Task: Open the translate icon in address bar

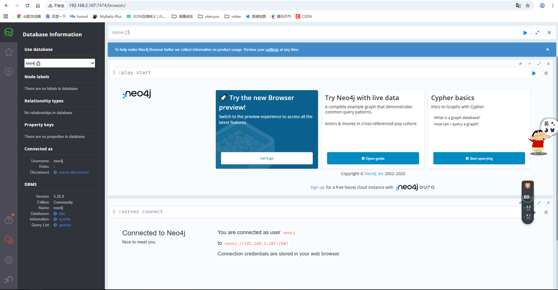Action: point(518,6)
